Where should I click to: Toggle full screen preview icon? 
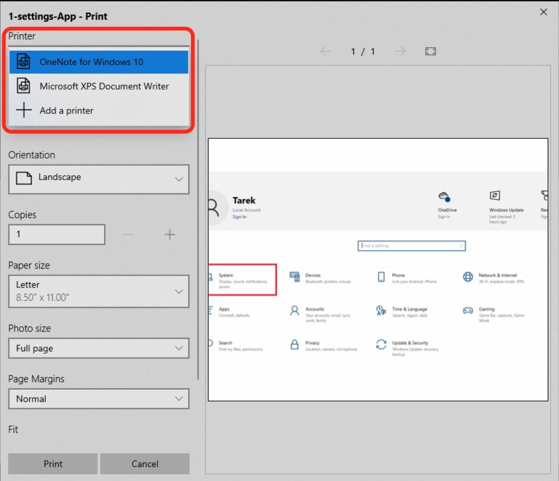(x=431, y=51)
